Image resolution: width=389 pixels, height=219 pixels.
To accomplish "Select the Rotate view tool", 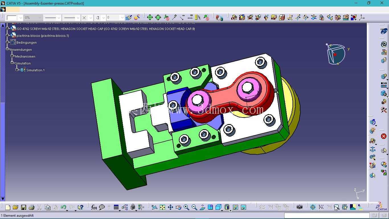I will [x=178, y=207].
